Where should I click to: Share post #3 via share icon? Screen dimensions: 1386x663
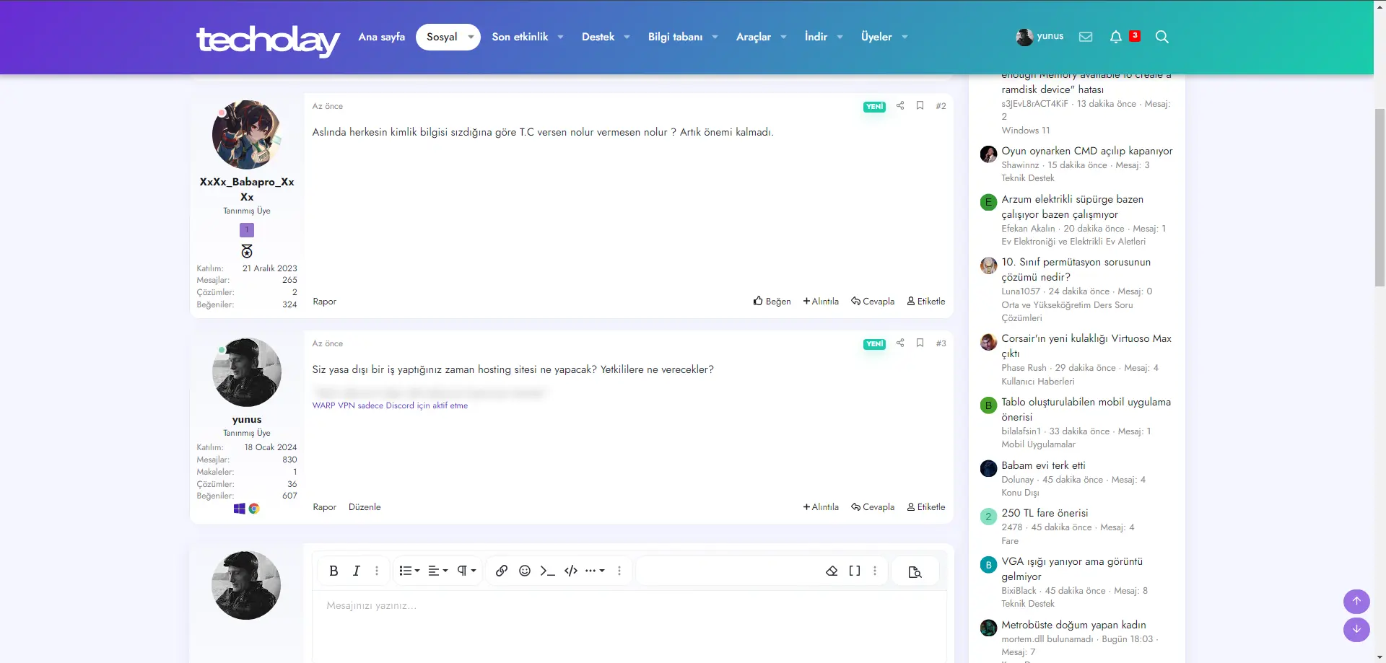point(900,343)
